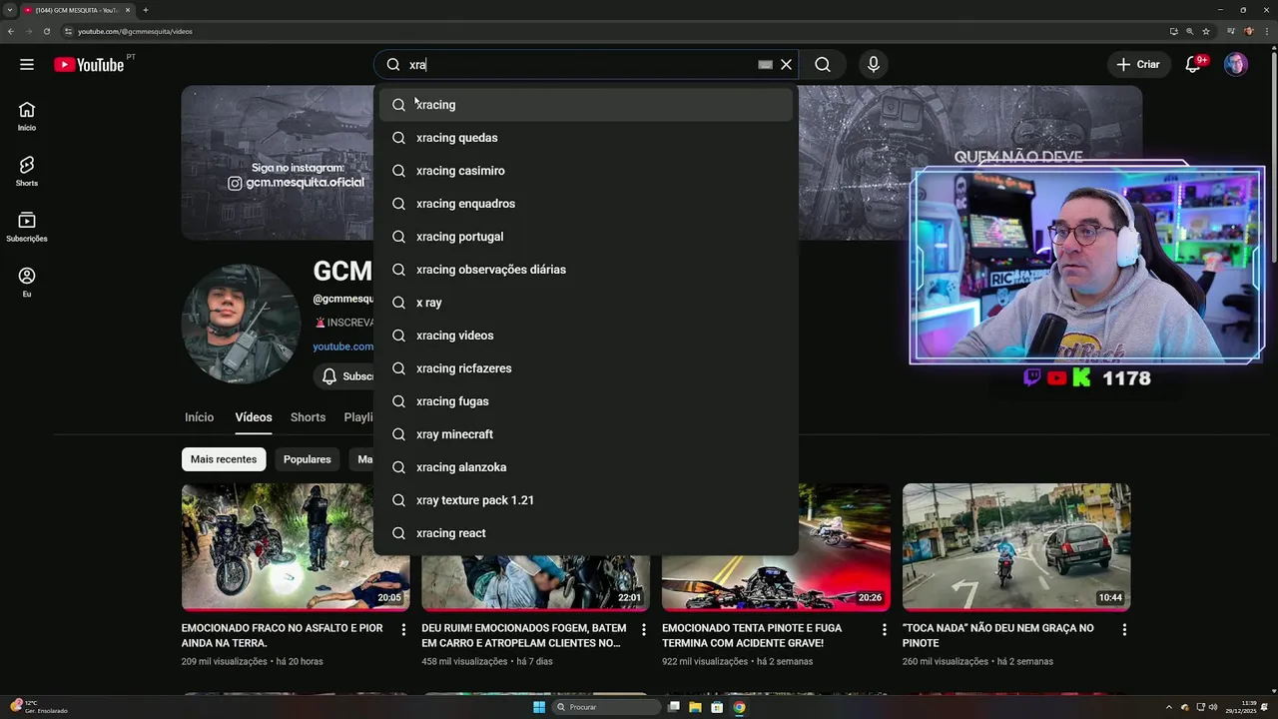
Task: Show hidden system tray icons
Action: tap(1171, 707)
